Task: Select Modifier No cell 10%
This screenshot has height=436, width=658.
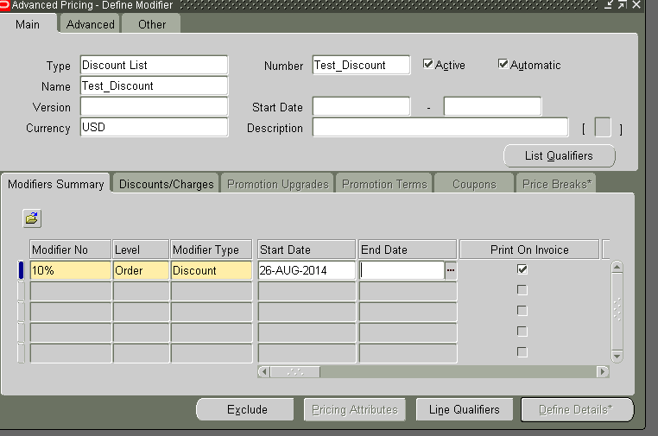Action: click(71, 270)
